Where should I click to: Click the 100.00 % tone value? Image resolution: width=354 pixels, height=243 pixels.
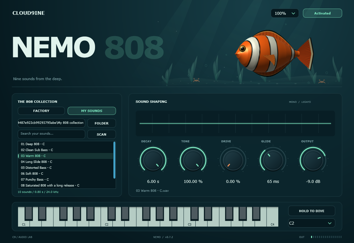[193, 182]
